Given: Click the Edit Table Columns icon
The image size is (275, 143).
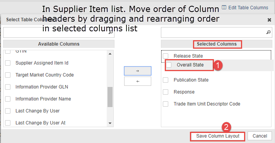Looking at the screenshot, I should coord(224,7).
